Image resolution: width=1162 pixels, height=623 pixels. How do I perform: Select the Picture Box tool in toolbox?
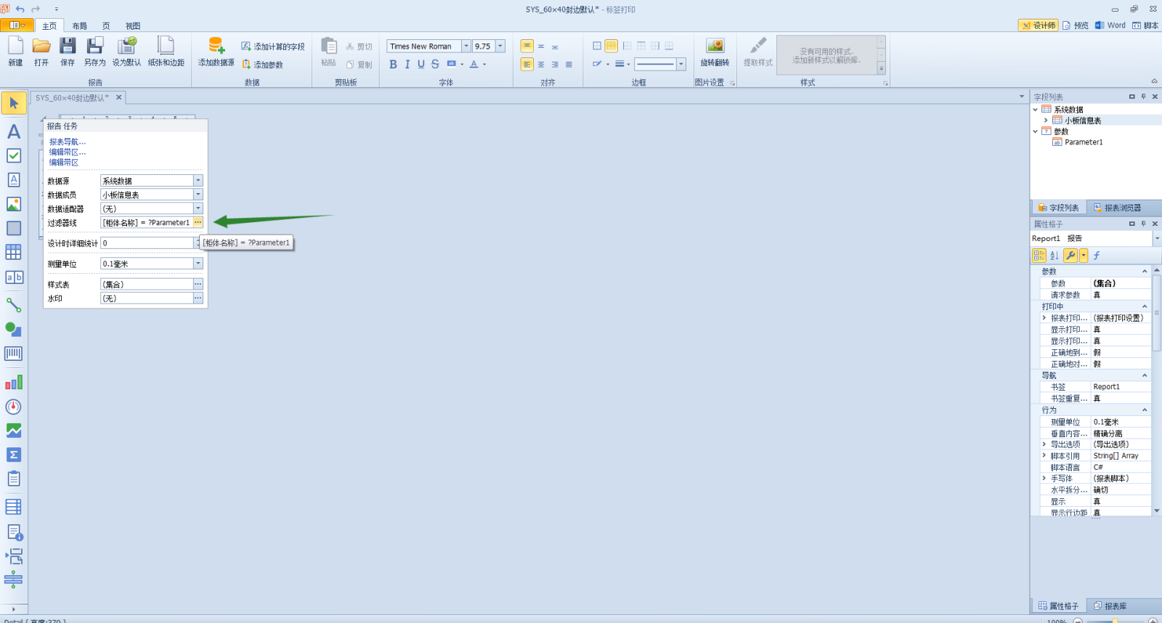click(13, 204)
